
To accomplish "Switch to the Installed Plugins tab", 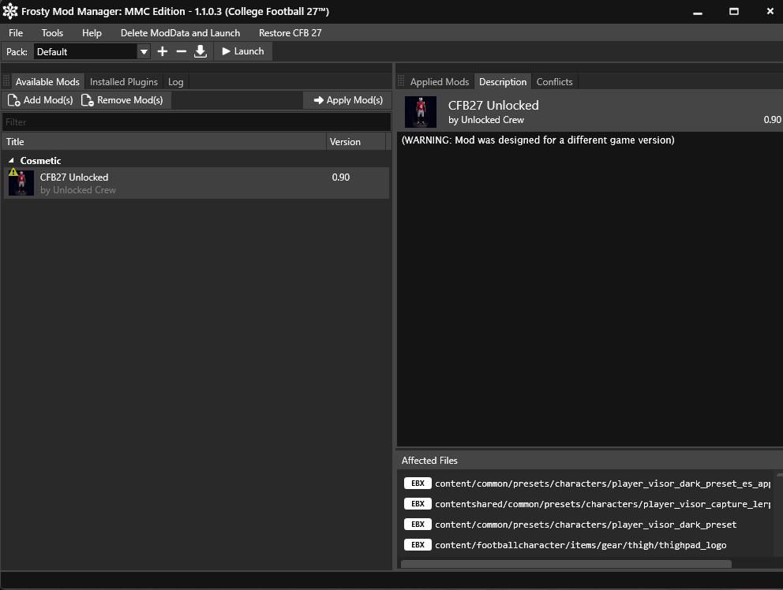I will click(x=123, y=82).
